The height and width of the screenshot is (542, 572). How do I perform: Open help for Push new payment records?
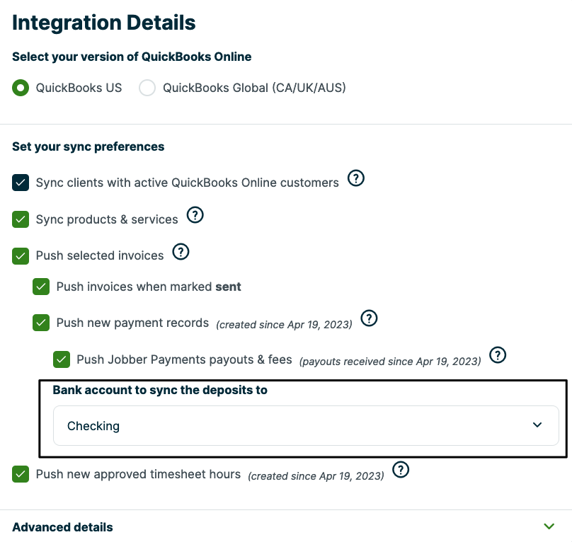pos(369,319)
